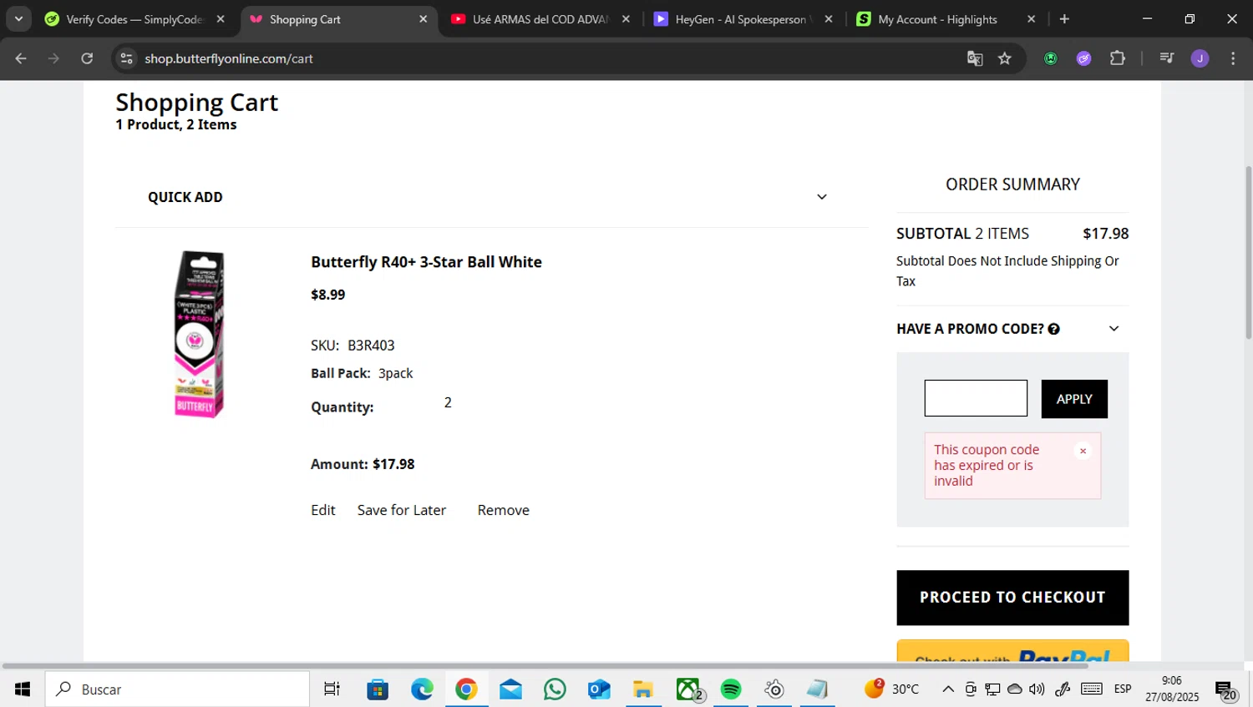
Task: Go forward to next page
Action: click(53, 58)
